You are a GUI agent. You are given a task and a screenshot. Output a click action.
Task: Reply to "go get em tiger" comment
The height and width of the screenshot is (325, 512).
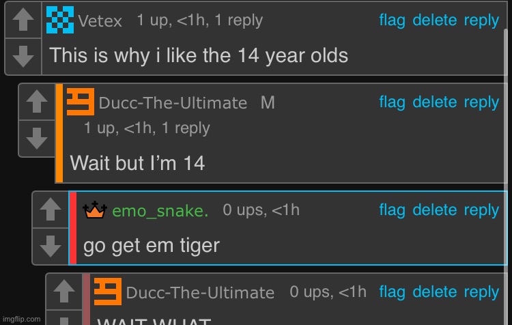coord(481,210)
